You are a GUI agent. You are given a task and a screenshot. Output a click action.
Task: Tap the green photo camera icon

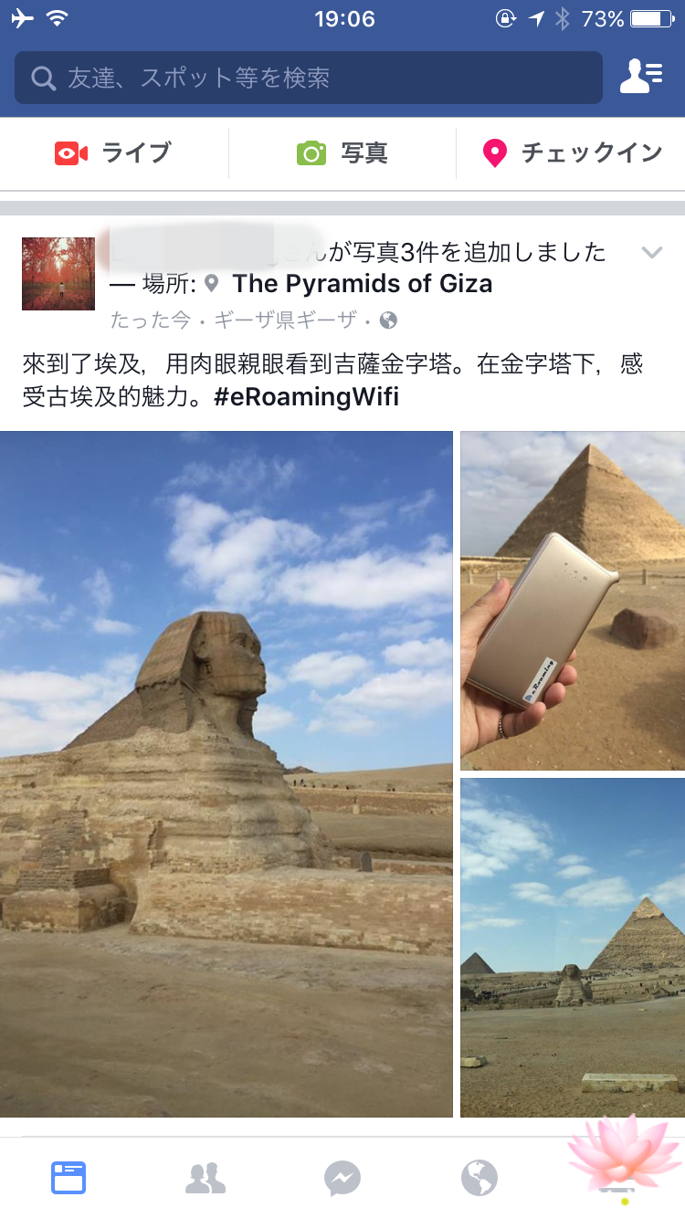tap(311, 153)
